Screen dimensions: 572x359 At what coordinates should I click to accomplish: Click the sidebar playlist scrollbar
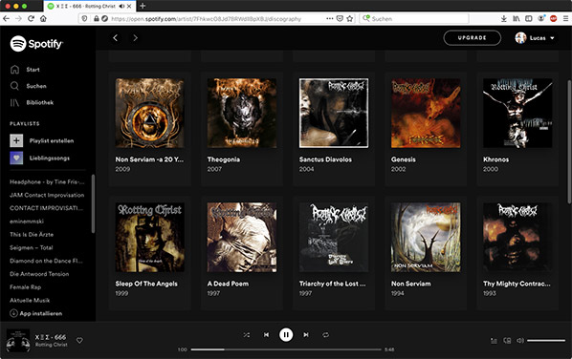(93, 203)
